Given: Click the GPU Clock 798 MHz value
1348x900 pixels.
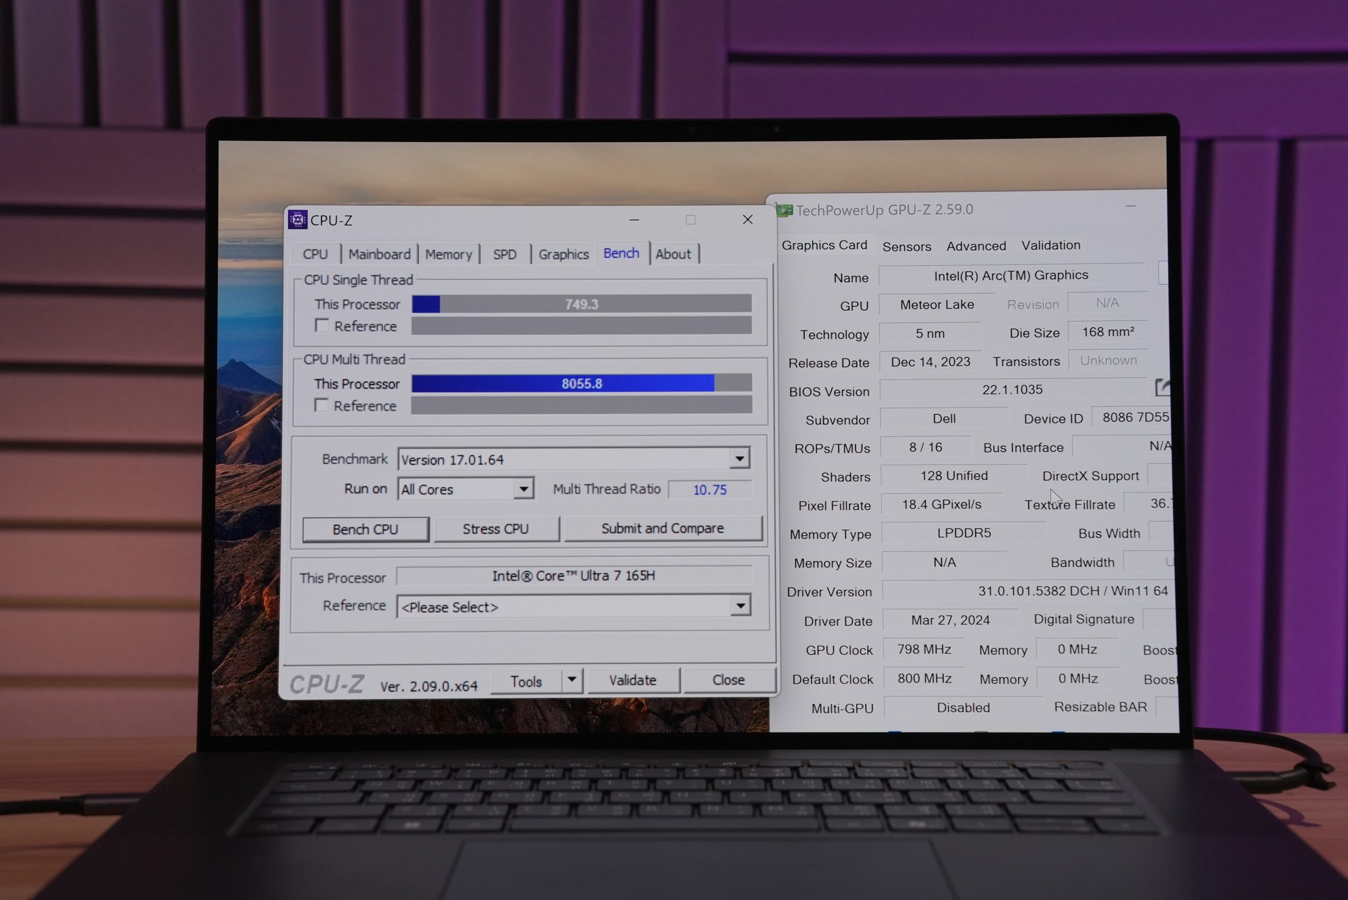Looking at the screenshot, I should [x=924, y=649].
